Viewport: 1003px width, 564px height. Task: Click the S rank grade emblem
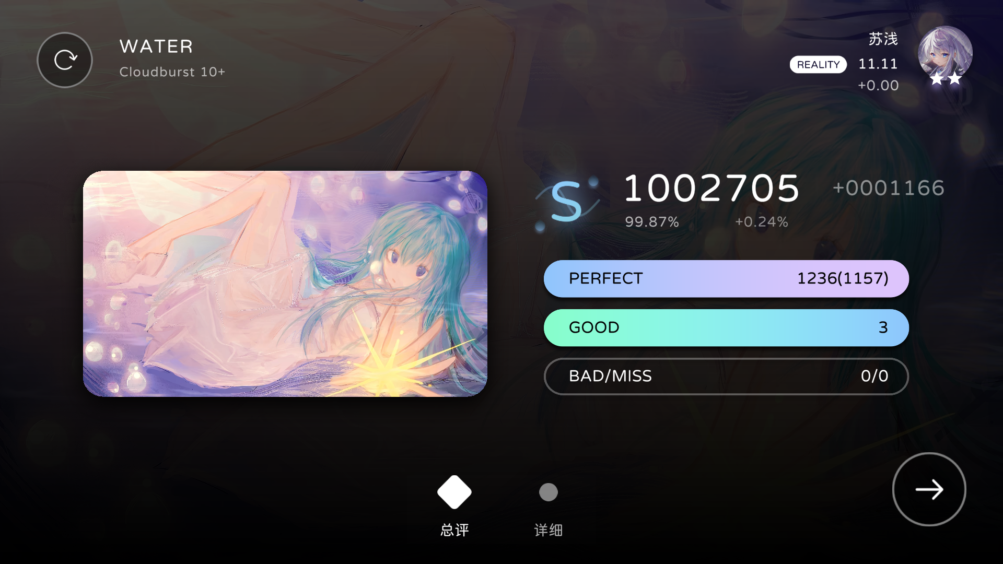[x=567, y=202]
